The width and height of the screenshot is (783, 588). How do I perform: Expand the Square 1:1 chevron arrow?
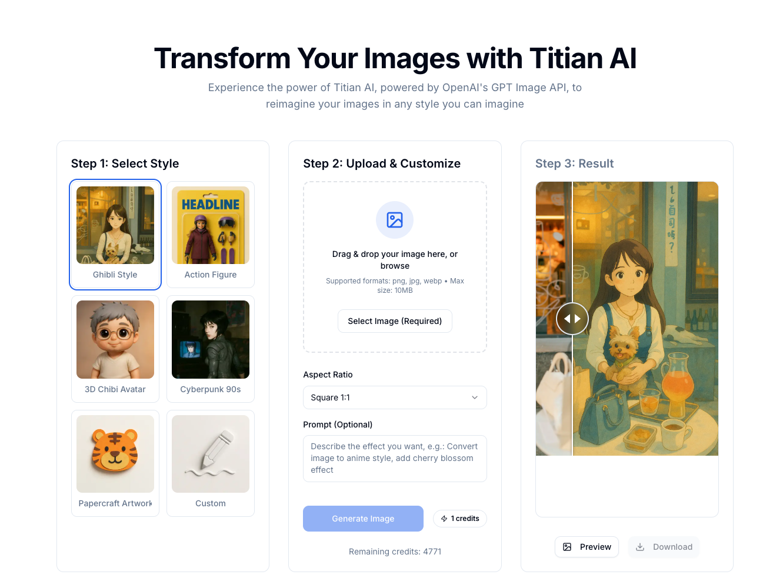(x=475, y=397)
